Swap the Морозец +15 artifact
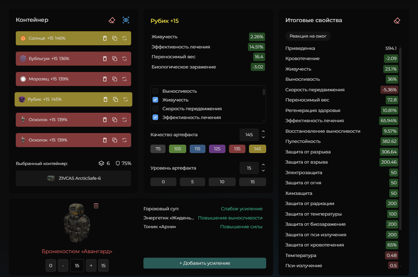This screenshot has height=277, width=418. point(124,79)
